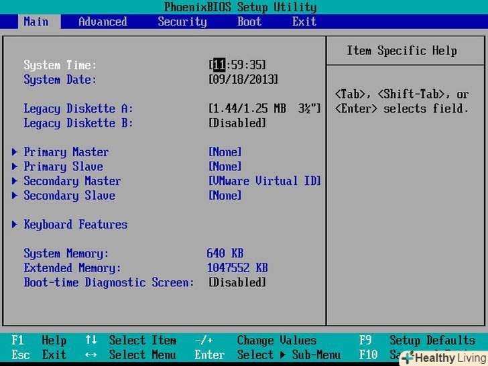Click the PhoenixBIOS Setup Utility title

(240, 7)
